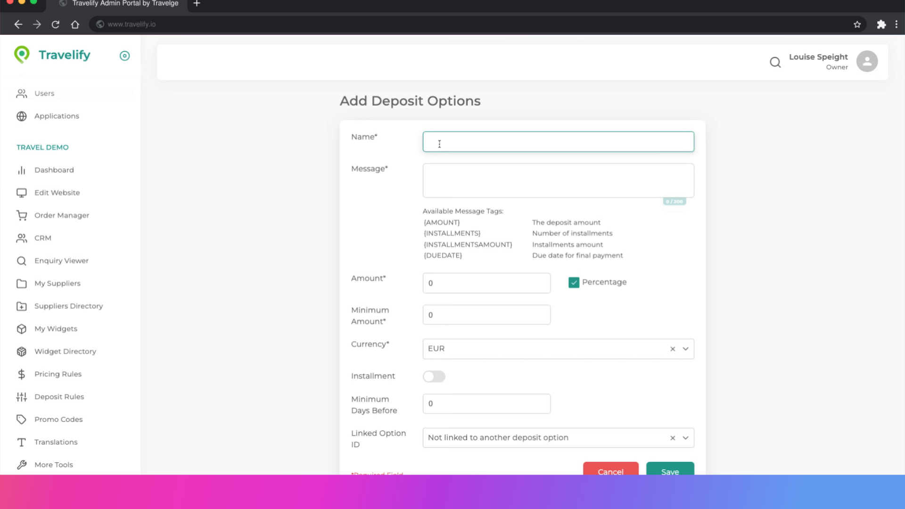Click the Travelify logo icon

click(x=22, y=55)
